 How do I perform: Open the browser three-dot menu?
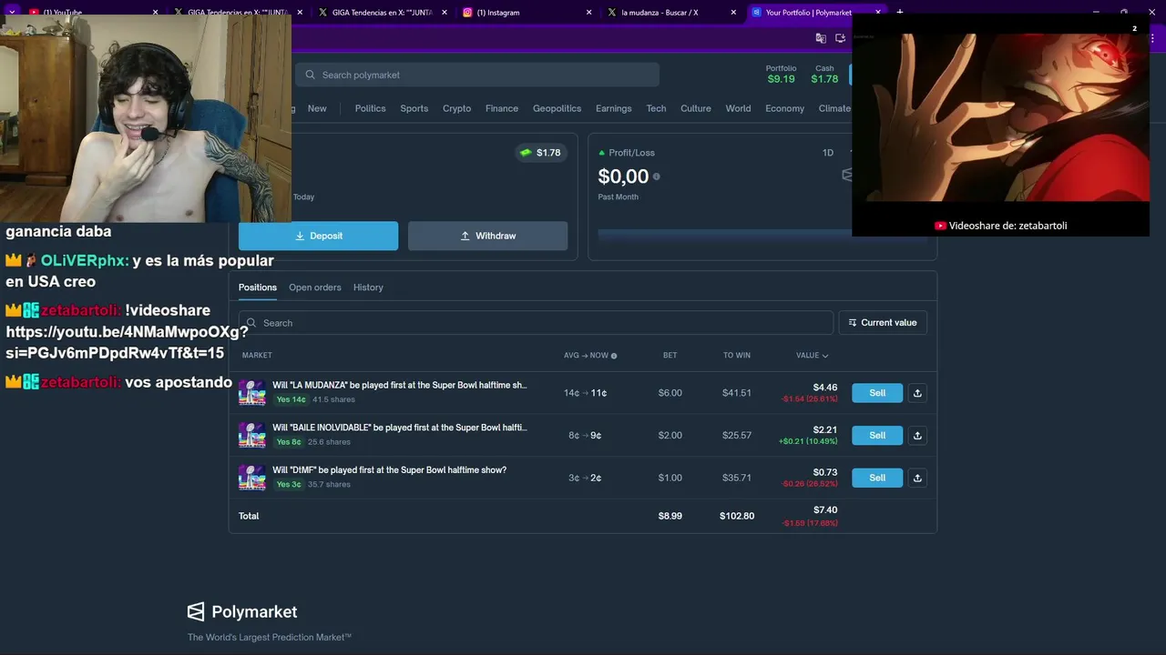tap(1151, 38)
